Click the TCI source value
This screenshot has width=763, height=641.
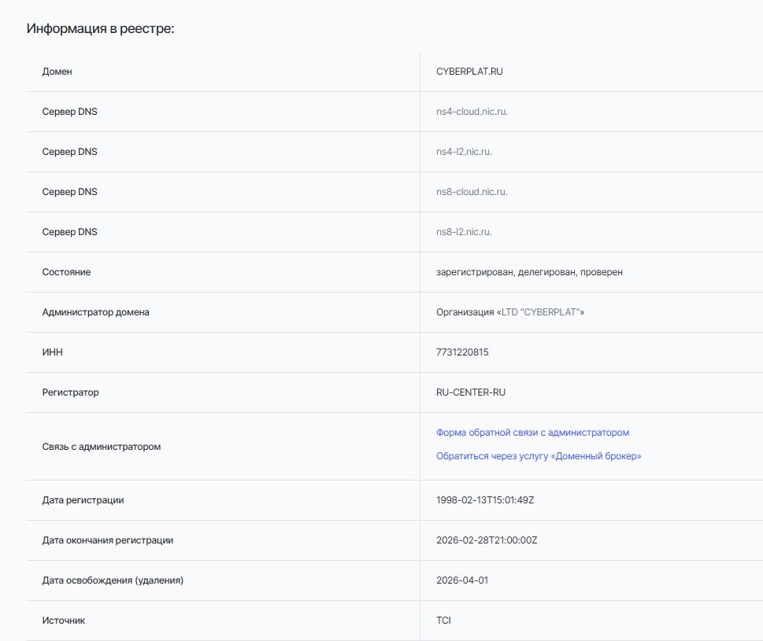(443, 621)
